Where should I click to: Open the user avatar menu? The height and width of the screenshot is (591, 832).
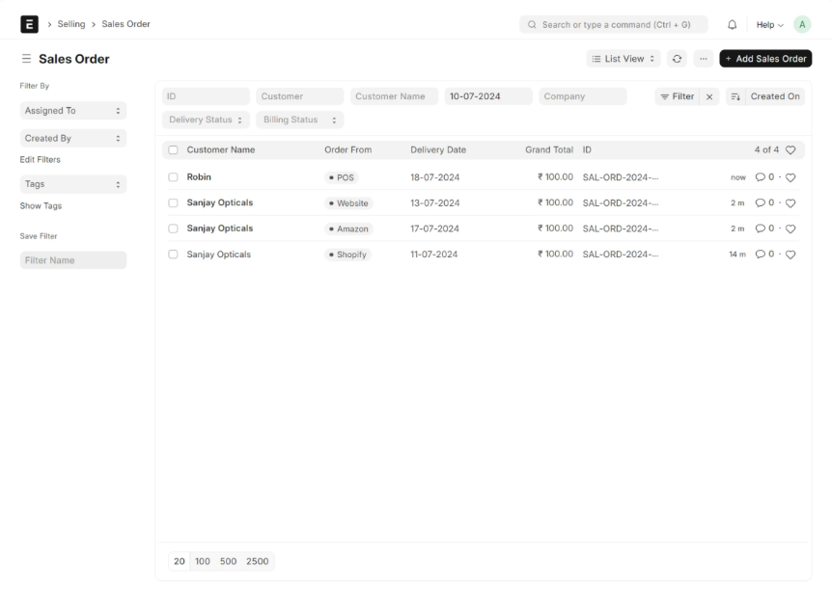tap(802, 24)
